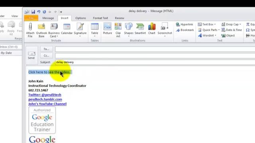Click the Cc recipients field
The width and height of the screenshot is (255, 143).
pyautogui.click(x=155, y=56)
